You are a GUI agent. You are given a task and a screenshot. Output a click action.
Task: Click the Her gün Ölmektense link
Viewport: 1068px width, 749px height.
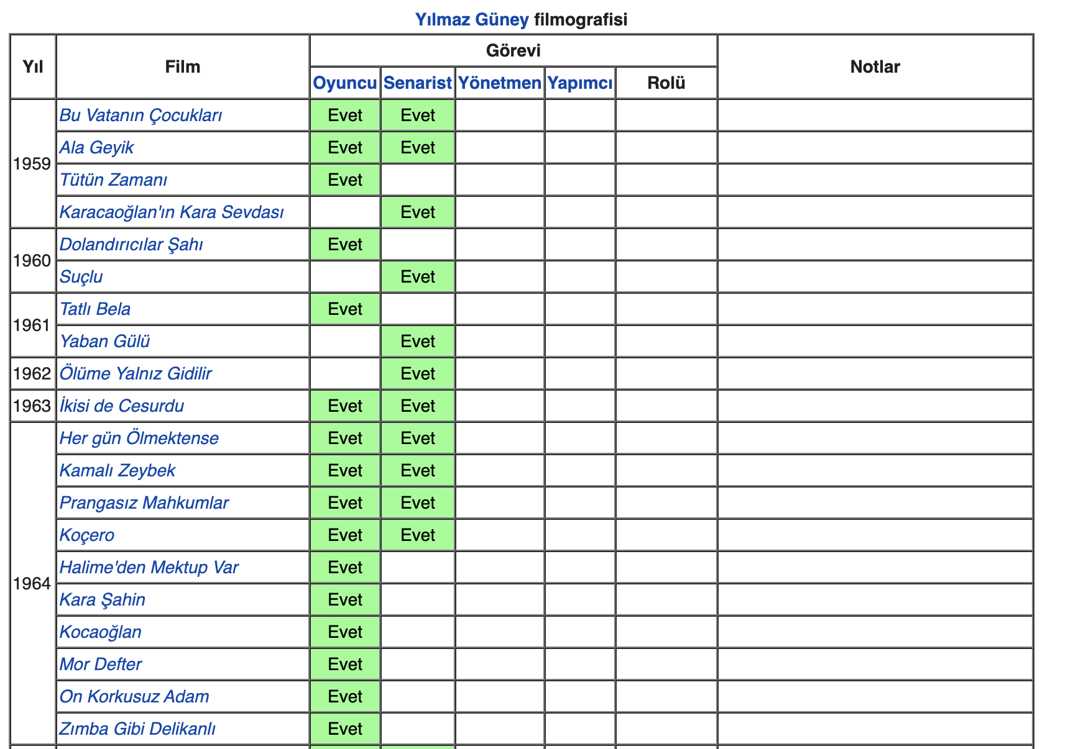click(139, 438)
